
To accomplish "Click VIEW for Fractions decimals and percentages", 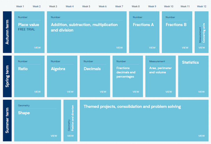I will point(136,92).
